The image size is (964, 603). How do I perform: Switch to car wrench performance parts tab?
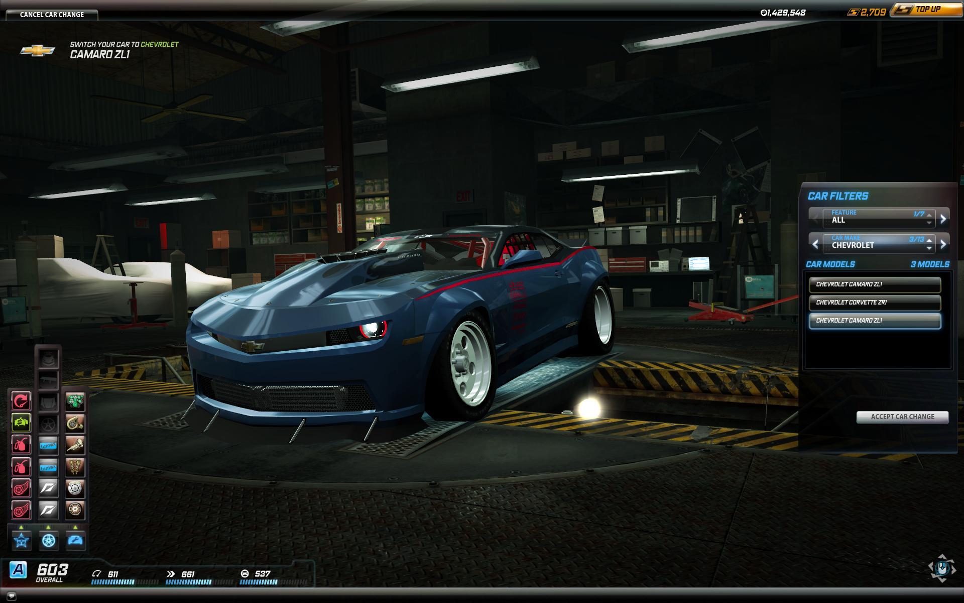click(x=75, y=540)
